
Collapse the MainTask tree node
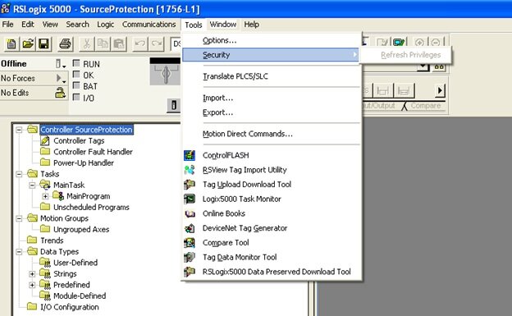pyautogui.click(x=32, y=185)
